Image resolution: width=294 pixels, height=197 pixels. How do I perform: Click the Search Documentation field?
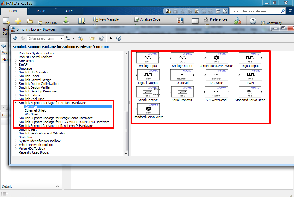click(x=255, y=11)
